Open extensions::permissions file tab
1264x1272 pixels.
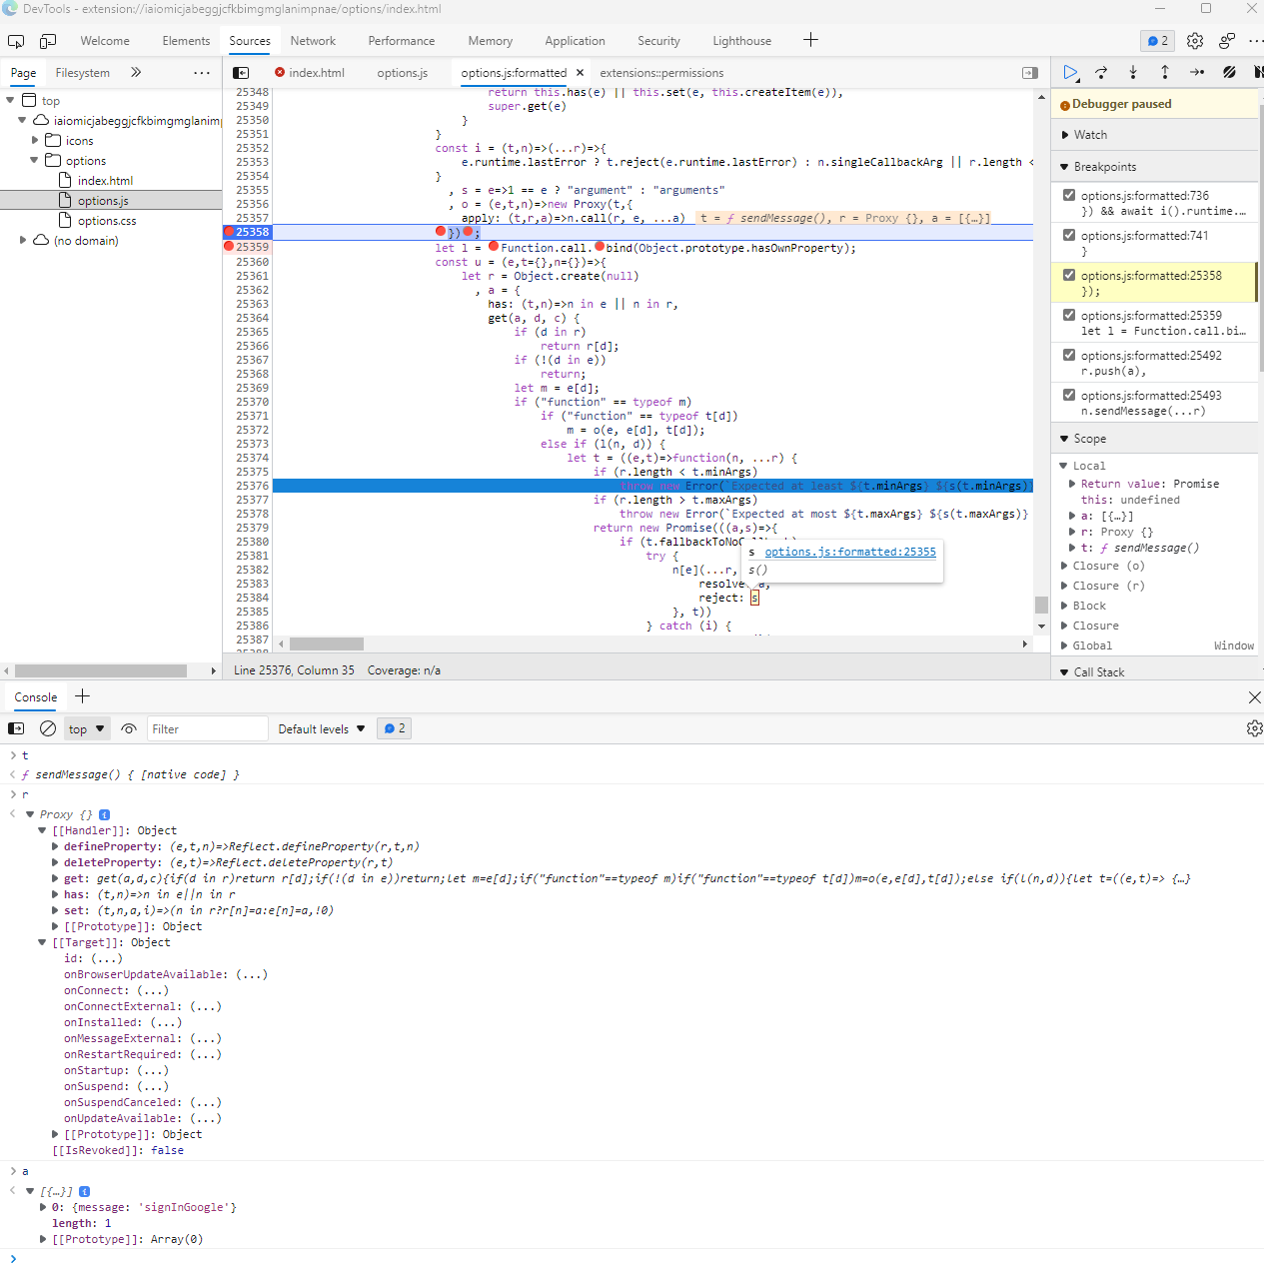[661, 73]
